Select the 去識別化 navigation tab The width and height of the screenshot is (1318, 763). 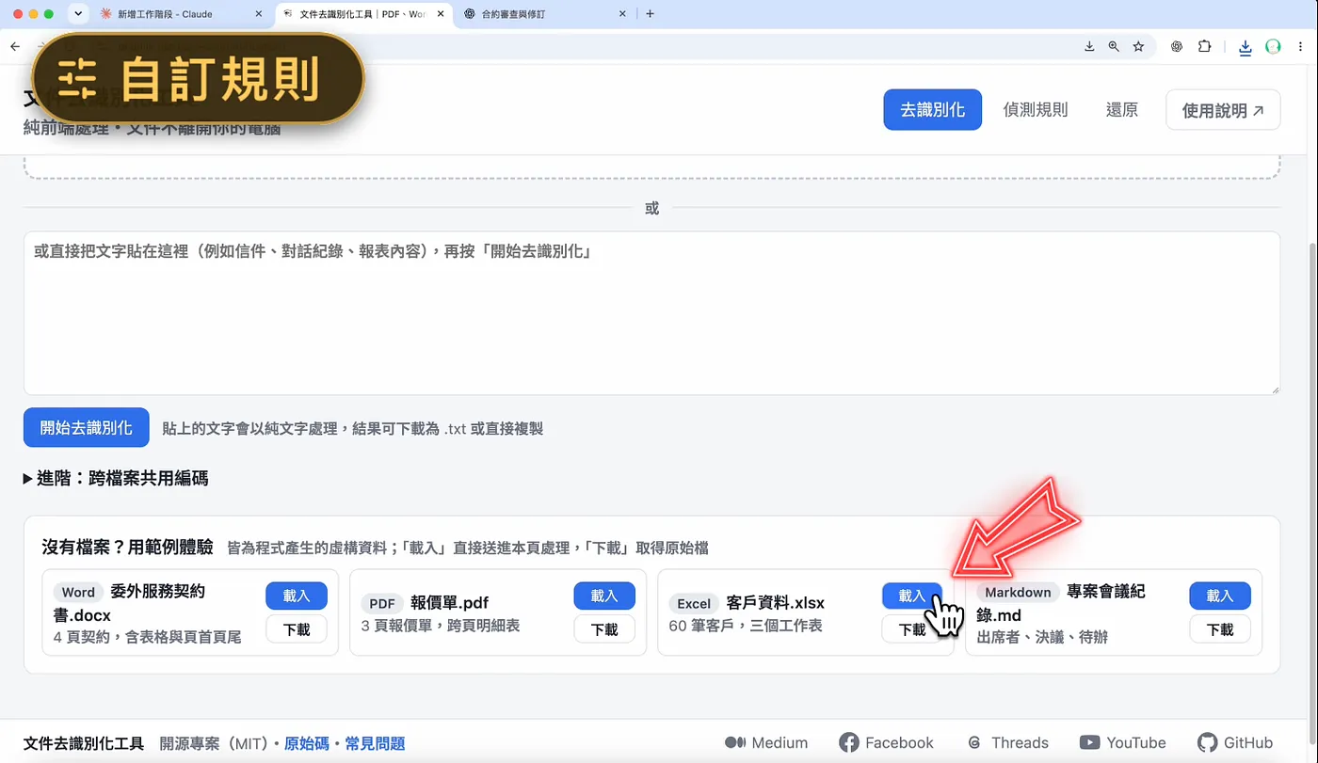(932, 110)
